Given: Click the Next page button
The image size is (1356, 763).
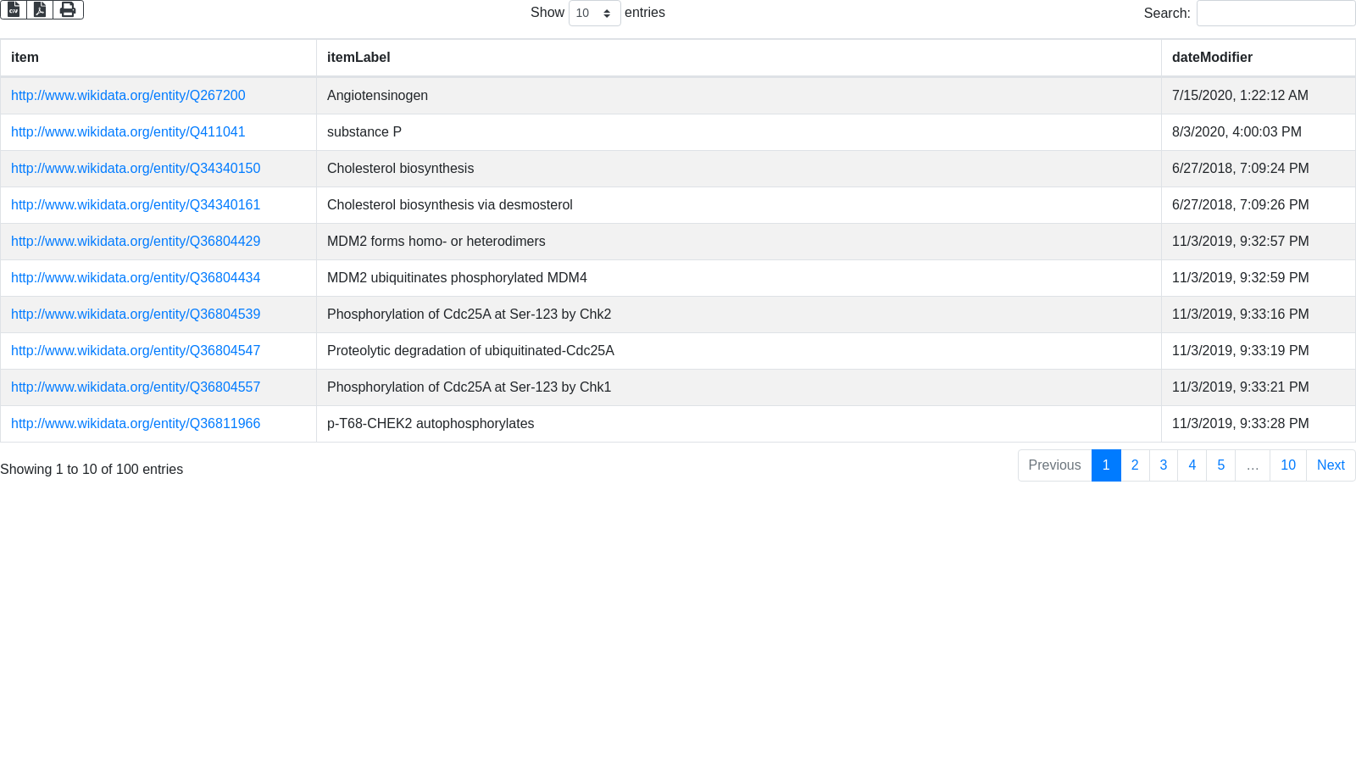Looking at the screenshot, I should [x=1331, y=465].
